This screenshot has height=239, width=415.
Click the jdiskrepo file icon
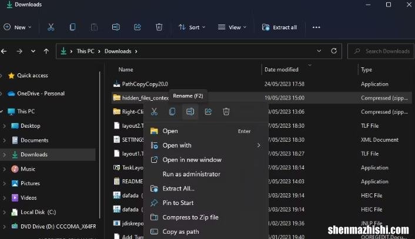click(x=117, y=223)
